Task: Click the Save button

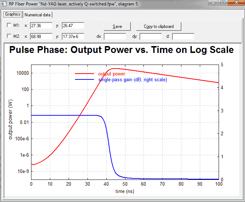Action: 117,26
